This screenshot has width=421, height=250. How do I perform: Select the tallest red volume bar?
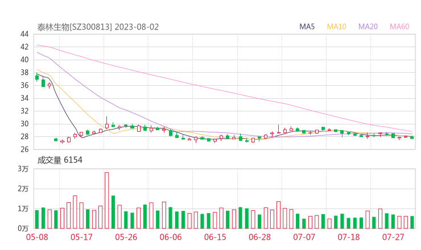106,200
